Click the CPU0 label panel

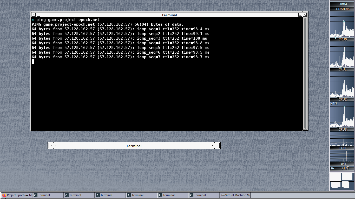342,39
